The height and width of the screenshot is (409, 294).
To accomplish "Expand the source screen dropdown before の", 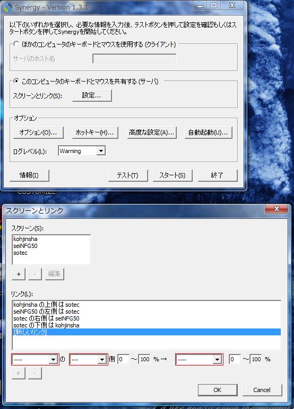I will point(53,359).
